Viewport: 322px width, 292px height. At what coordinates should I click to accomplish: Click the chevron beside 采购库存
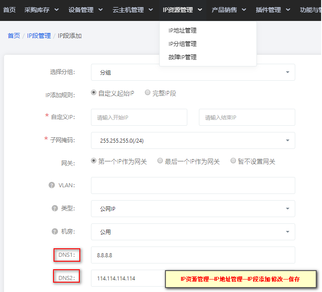coord(57,10)
